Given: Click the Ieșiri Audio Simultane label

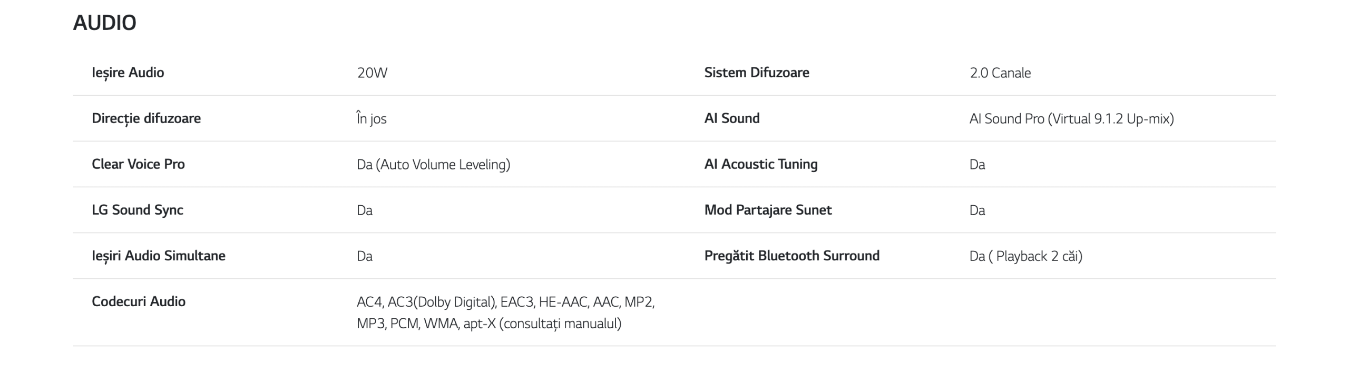Looking at the screenshot, I should coord(159,256).
